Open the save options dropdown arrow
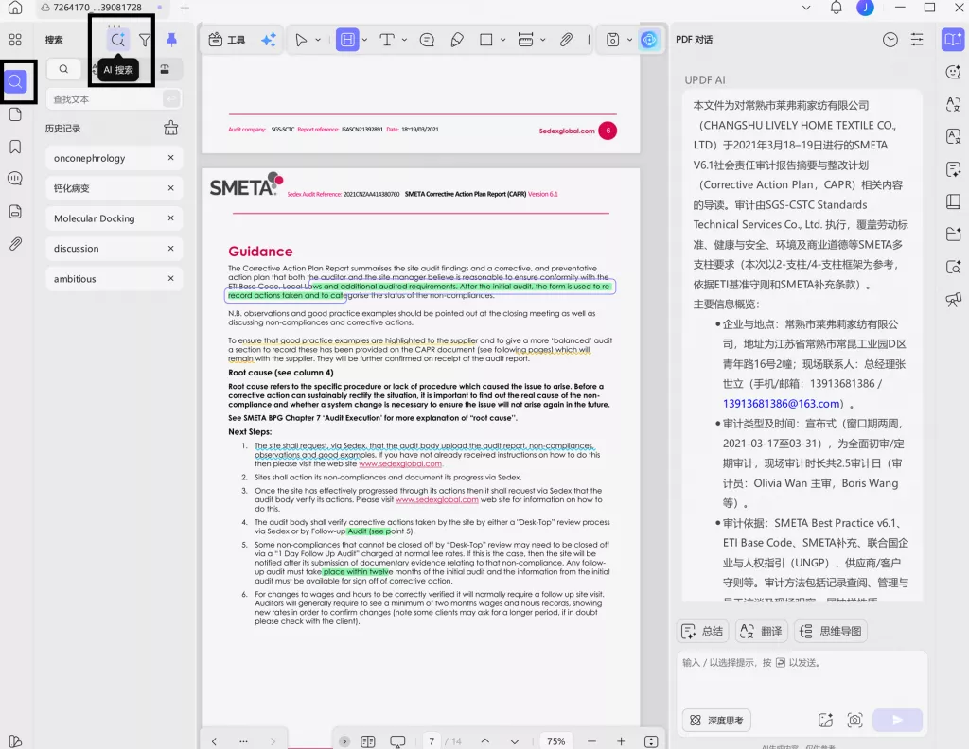 coord(629,40)
